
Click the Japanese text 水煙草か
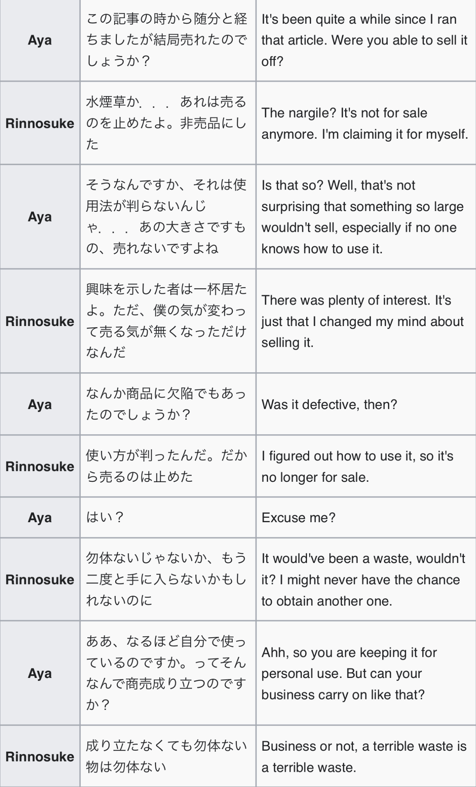point(166,123)
